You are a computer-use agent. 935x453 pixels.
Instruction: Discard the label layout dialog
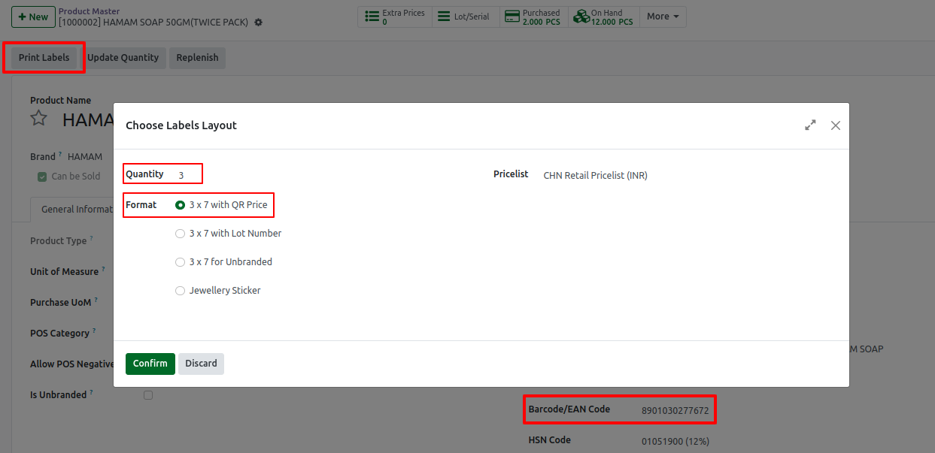click(202, 364)
